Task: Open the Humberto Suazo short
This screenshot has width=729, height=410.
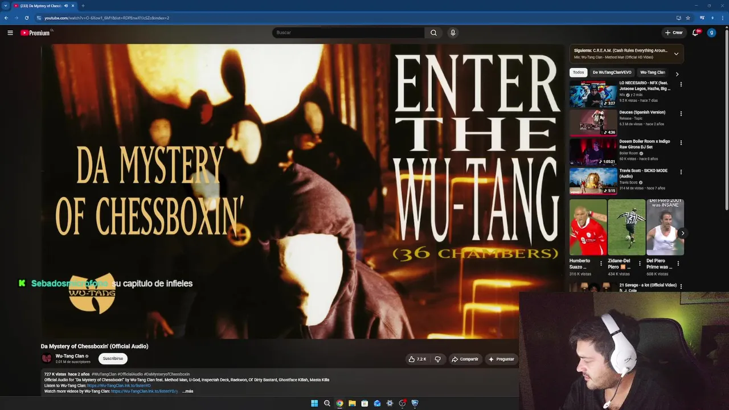Action: pos(588,227)
